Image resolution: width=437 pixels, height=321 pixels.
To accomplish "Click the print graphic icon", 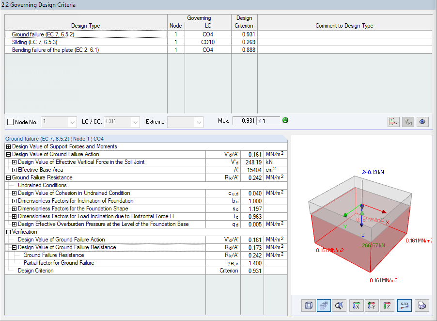I will [x=421, y=305].
